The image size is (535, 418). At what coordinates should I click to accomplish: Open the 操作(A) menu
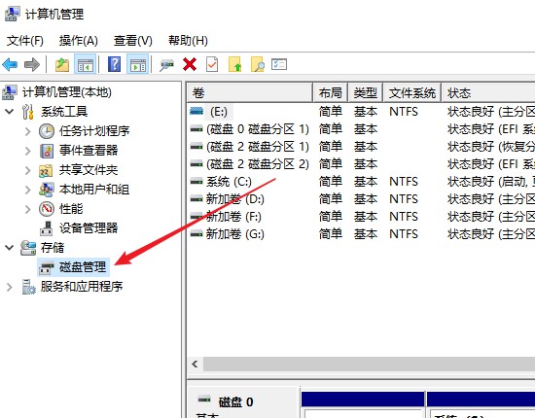[79, 41]
